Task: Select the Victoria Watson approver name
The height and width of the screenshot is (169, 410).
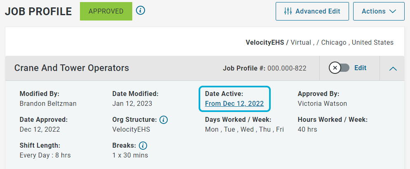Action: click(x=322, y=103)
